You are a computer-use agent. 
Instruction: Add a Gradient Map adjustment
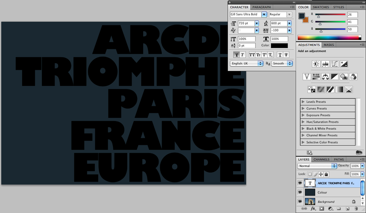tap(339, 89)
